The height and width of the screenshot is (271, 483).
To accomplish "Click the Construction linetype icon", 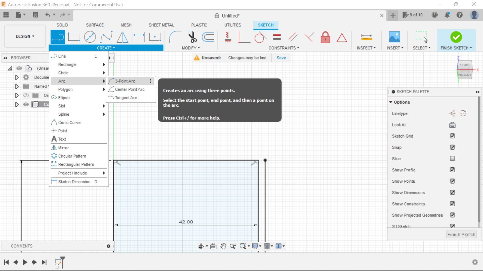I will (x=452, y=113).
